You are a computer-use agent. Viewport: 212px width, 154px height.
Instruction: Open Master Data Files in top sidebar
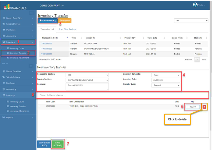point(13,18)
